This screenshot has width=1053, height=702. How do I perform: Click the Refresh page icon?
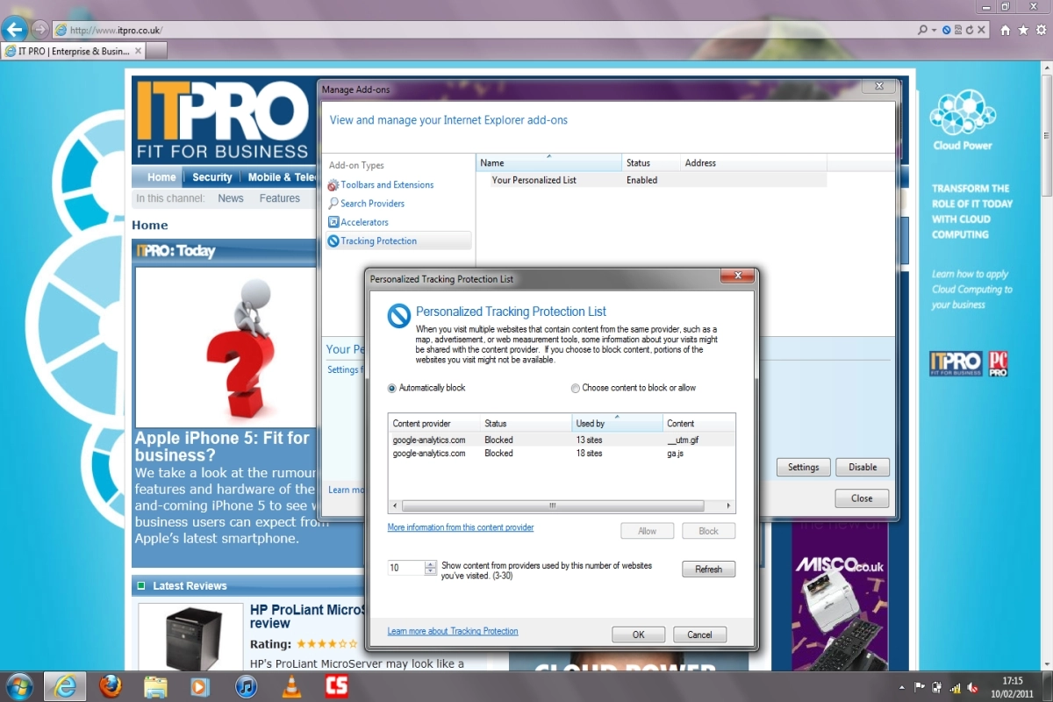click(x=970, y=30)
